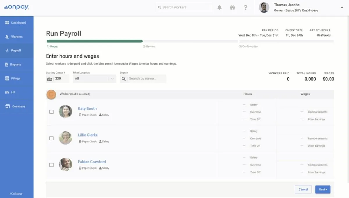This screenshot has height=198, width=349.
Task: Check Fabian Crawford's checkbox
Action: tap(51, 165)
